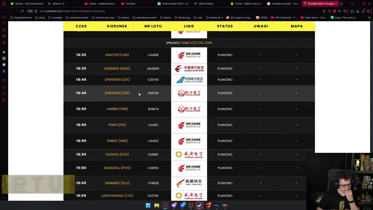Open Player icon in sidebar
The image size is (373, 210).
click(x=4, y=81)
